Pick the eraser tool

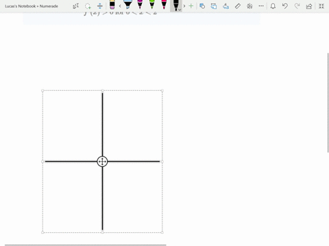(112, 5)
